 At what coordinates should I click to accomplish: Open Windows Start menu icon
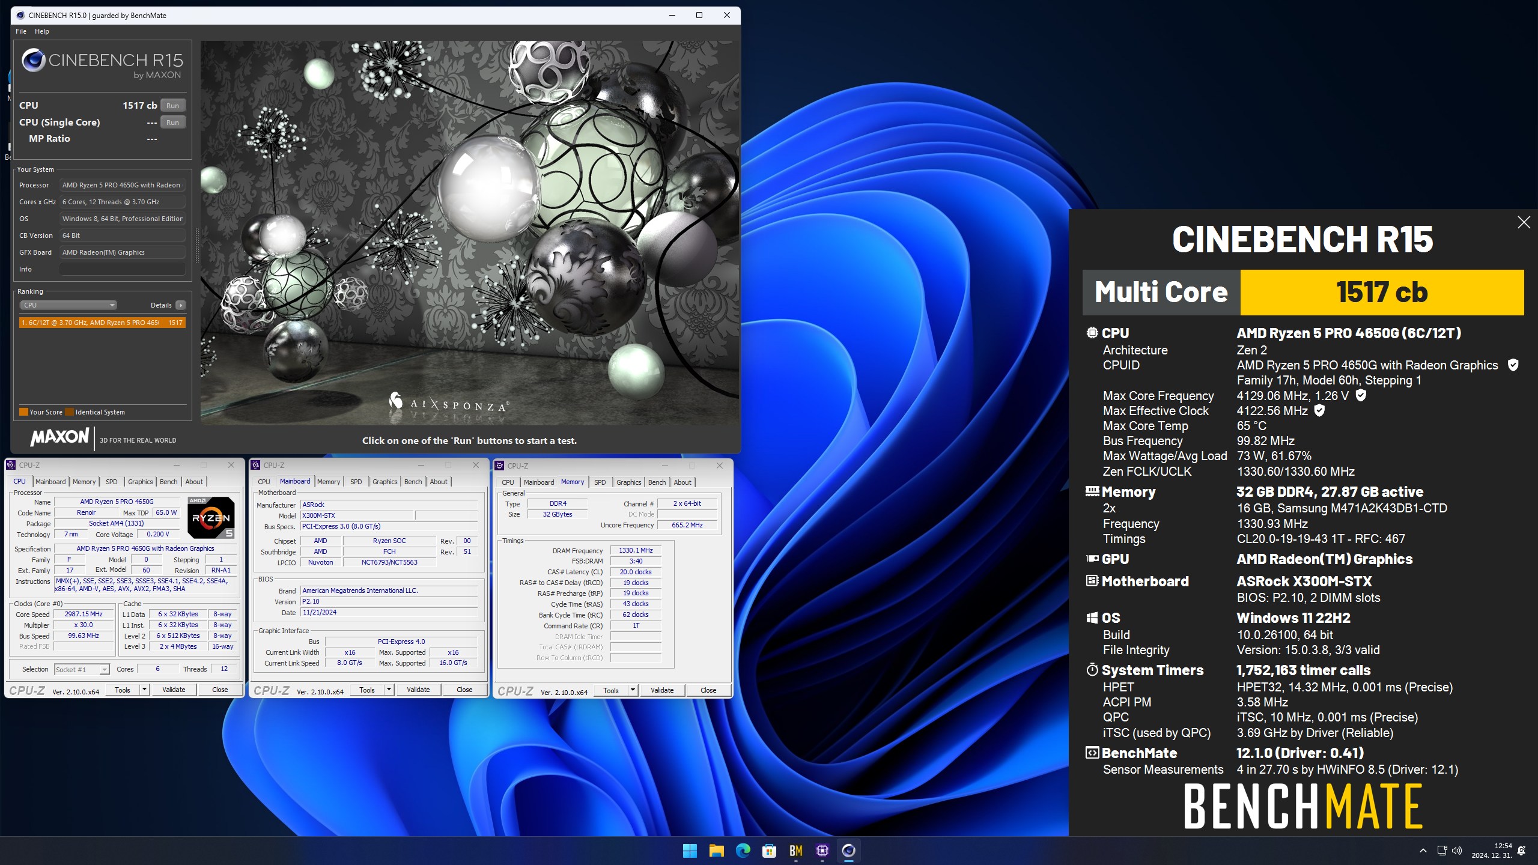pos(690,851)
